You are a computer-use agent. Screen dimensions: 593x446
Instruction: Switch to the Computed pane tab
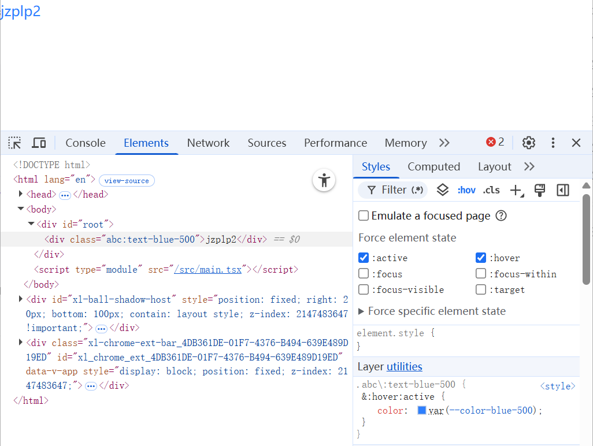coord(434,167)
